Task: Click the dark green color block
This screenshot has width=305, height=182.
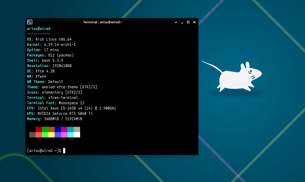Action: click(x=45, y=129)
